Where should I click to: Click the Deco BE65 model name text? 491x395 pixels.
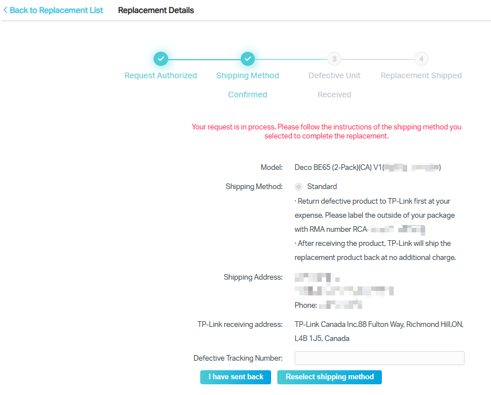click(337, 167)
